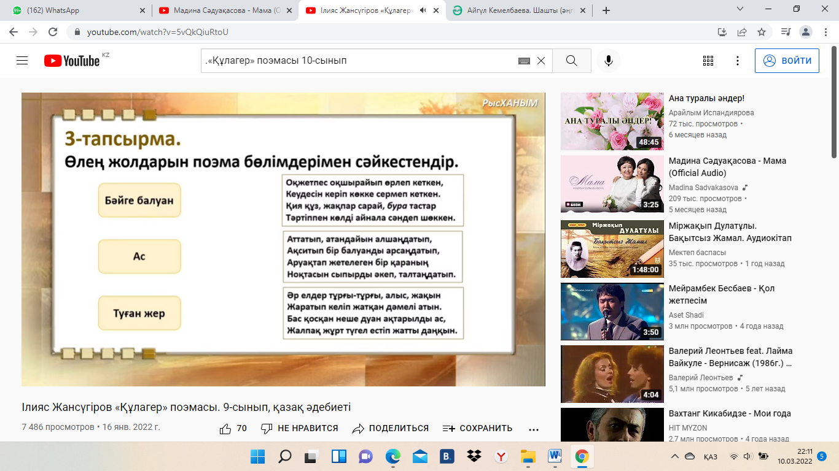Show hidden system tray icons
Screen dimensions: 839x471
[675, 456]
